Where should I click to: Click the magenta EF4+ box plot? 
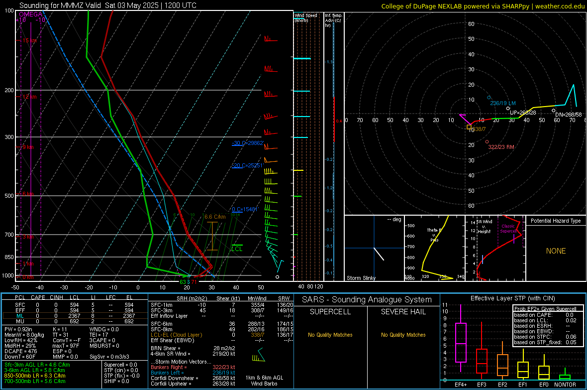461,339
